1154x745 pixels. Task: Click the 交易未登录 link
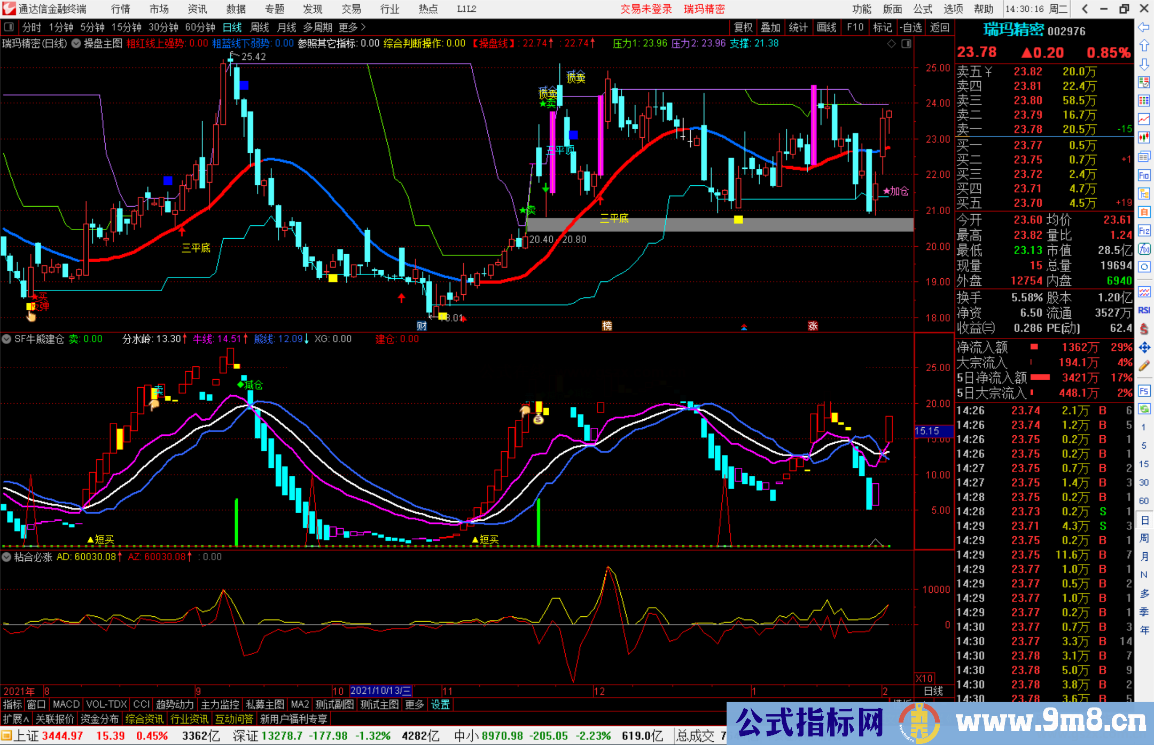(x=646, y=9)
